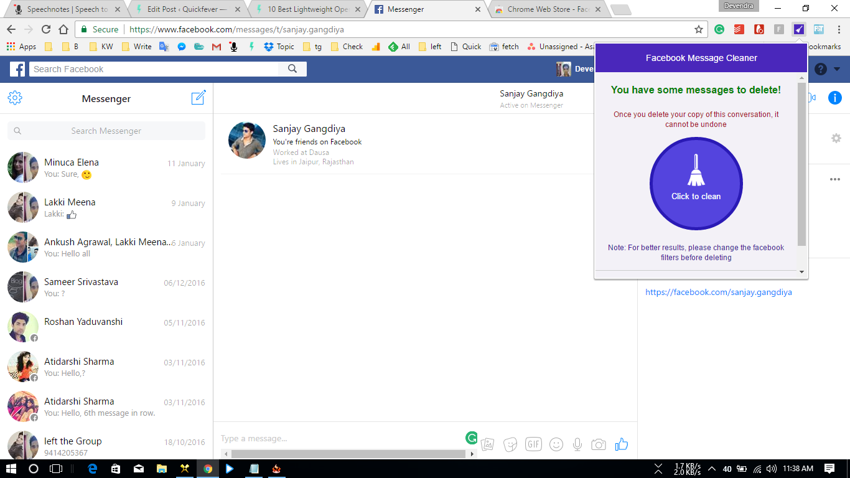Navigate back in Chrome
This screenshot has height=478, width=850.
click(x=11, y=29)
